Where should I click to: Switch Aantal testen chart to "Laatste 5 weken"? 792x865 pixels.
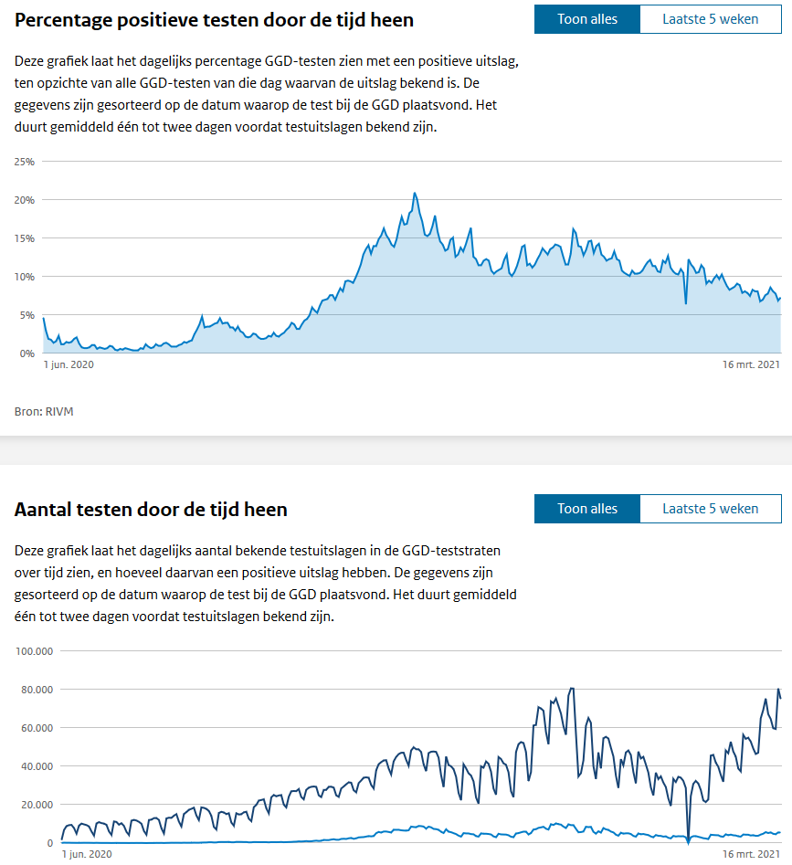point(710,509)
